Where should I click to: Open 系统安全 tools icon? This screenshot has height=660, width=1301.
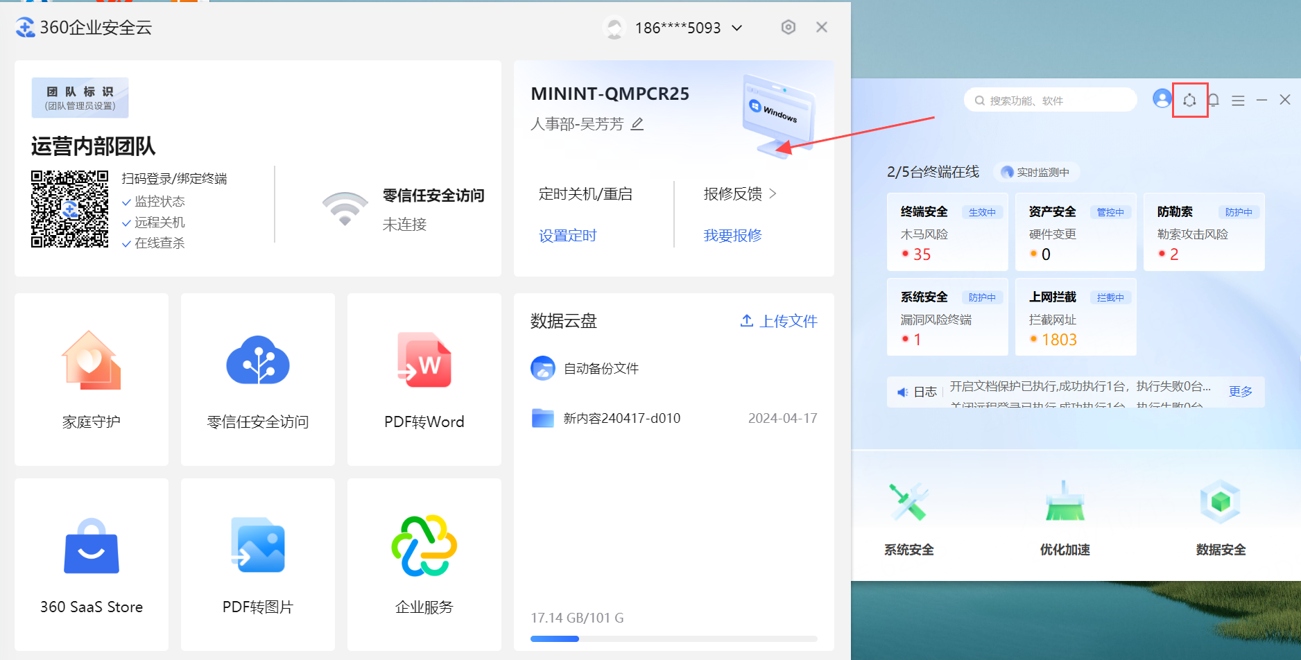click(908, 502)
